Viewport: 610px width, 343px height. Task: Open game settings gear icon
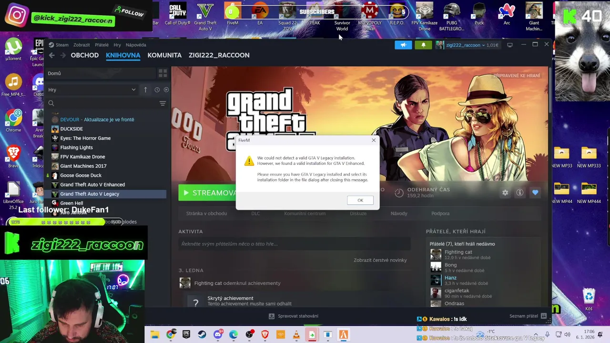pyautogui.click(x=505, y=192)
